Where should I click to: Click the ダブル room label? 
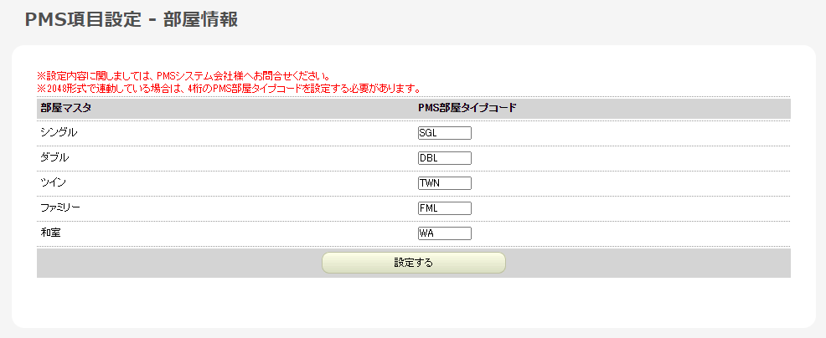click(54, 157)
